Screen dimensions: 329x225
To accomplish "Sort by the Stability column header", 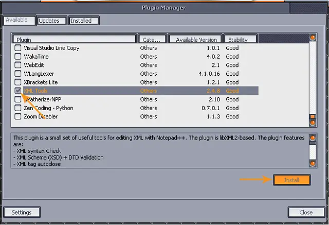I will [241, 39].
